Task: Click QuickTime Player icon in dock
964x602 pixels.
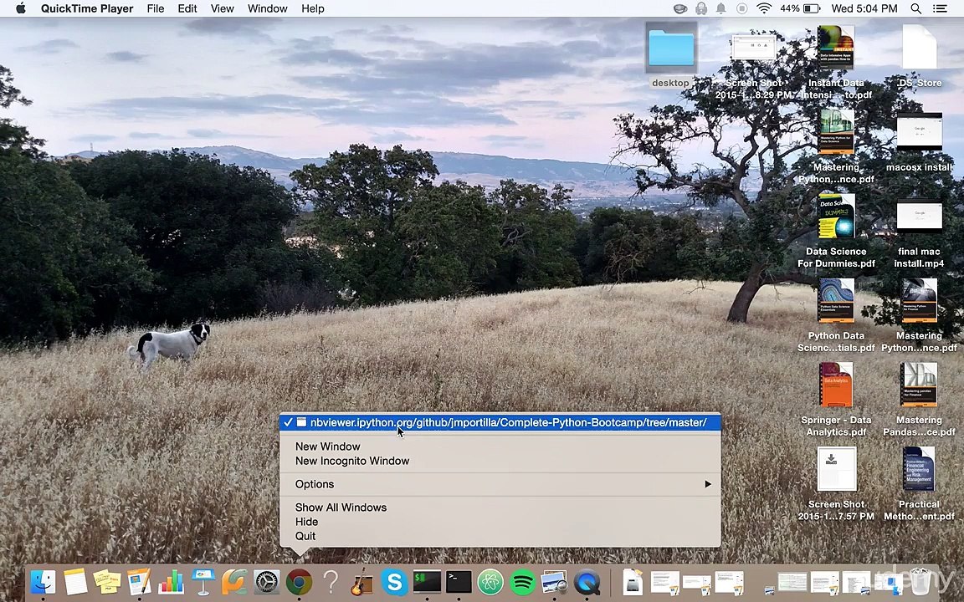Action: tap(587, 582)
